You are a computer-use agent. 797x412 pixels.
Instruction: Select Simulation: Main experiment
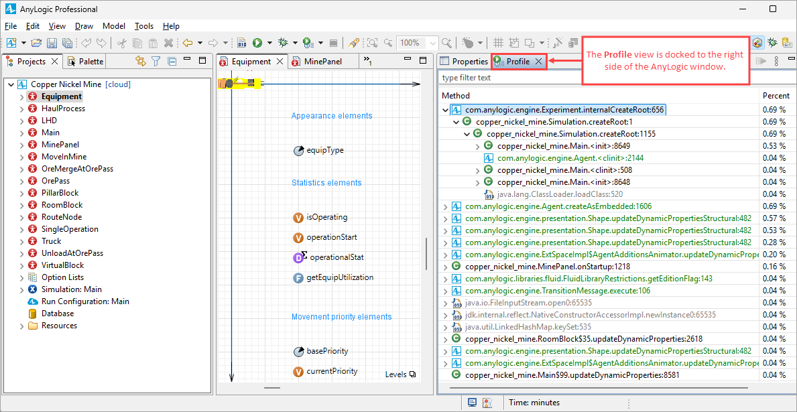pyautogui.click(x=71, y=289)
